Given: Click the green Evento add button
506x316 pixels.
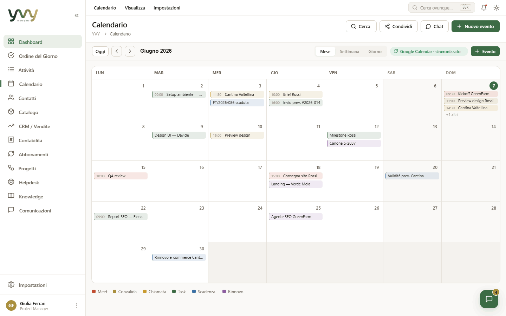Looking at the screenshot, I should (x=485, y=51).
